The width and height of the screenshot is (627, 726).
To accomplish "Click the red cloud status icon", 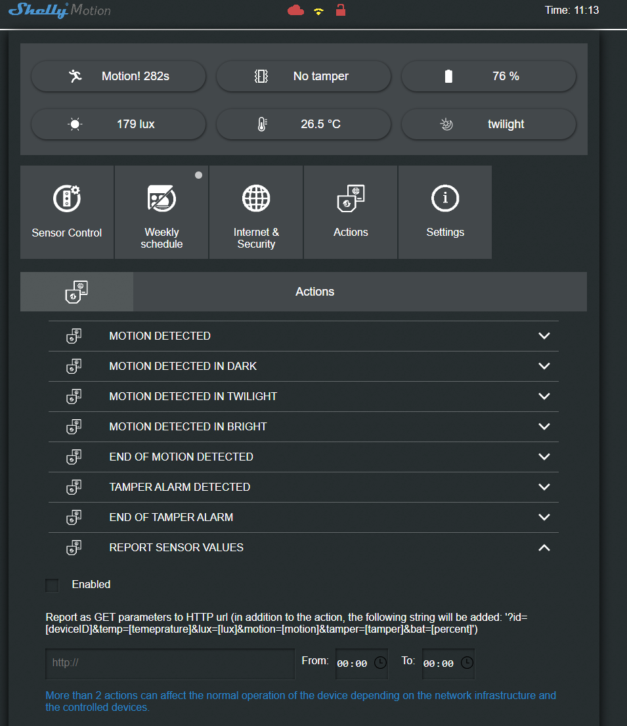I will (295, 11).
